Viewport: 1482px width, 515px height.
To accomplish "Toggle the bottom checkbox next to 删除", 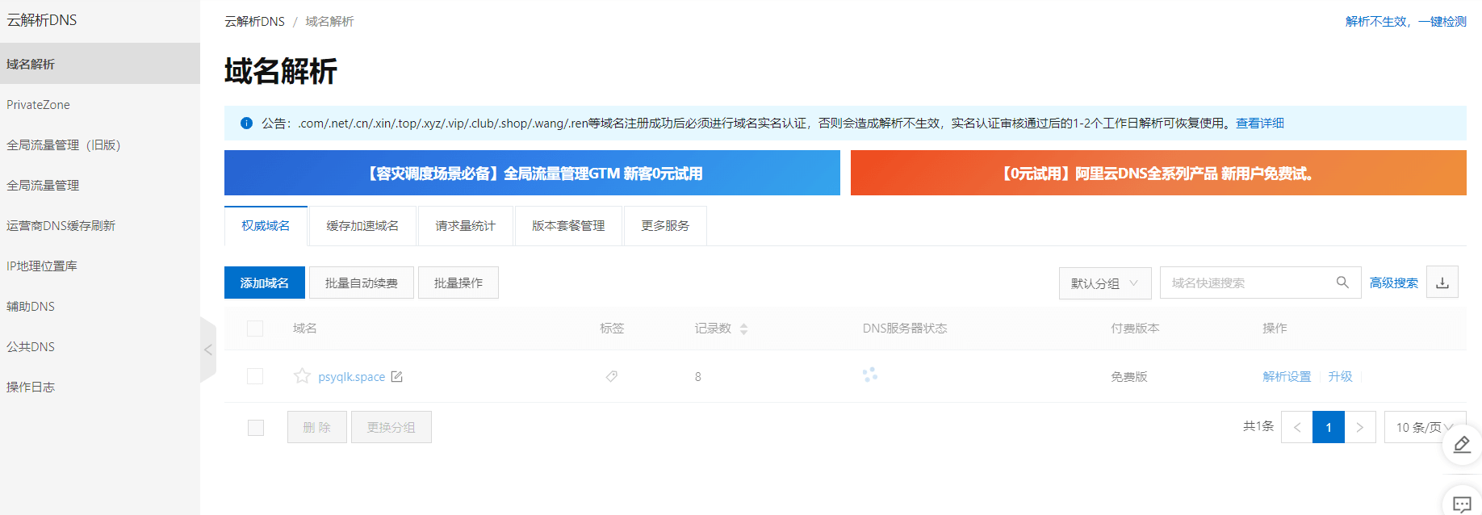I will (256, 428).
